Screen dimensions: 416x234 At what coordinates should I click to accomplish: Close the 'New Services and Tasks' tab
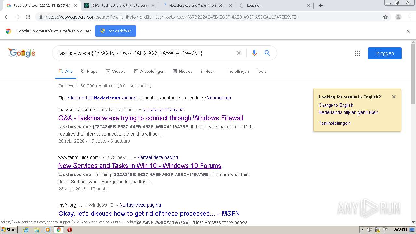coord(231,6)
